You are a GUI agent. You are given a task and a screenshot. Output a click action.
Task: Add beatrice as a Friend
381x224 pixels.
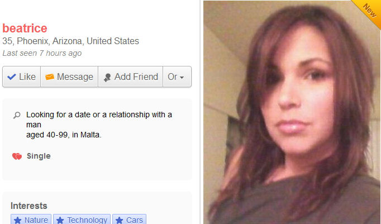click(x=131, y=77)
